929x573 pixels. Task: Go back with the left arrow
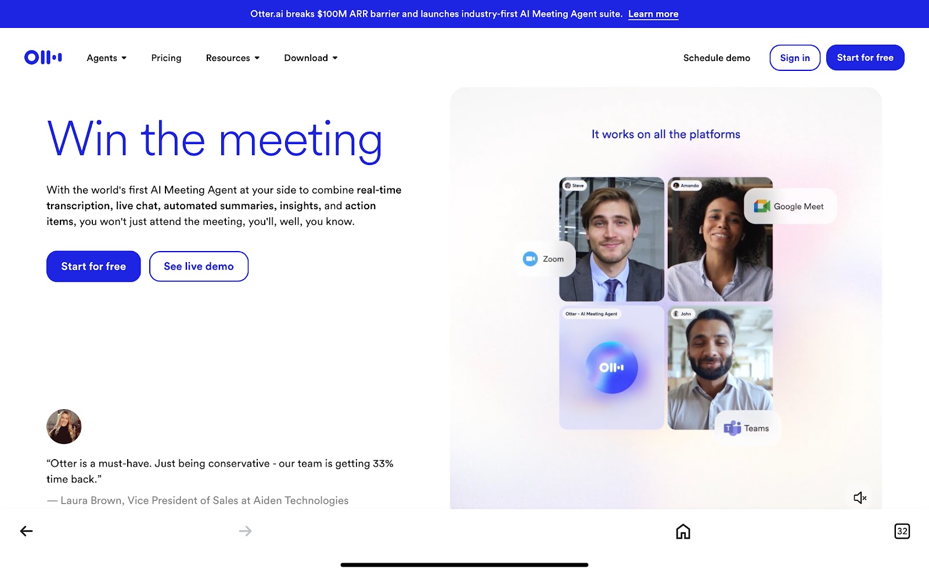point(26,531)
